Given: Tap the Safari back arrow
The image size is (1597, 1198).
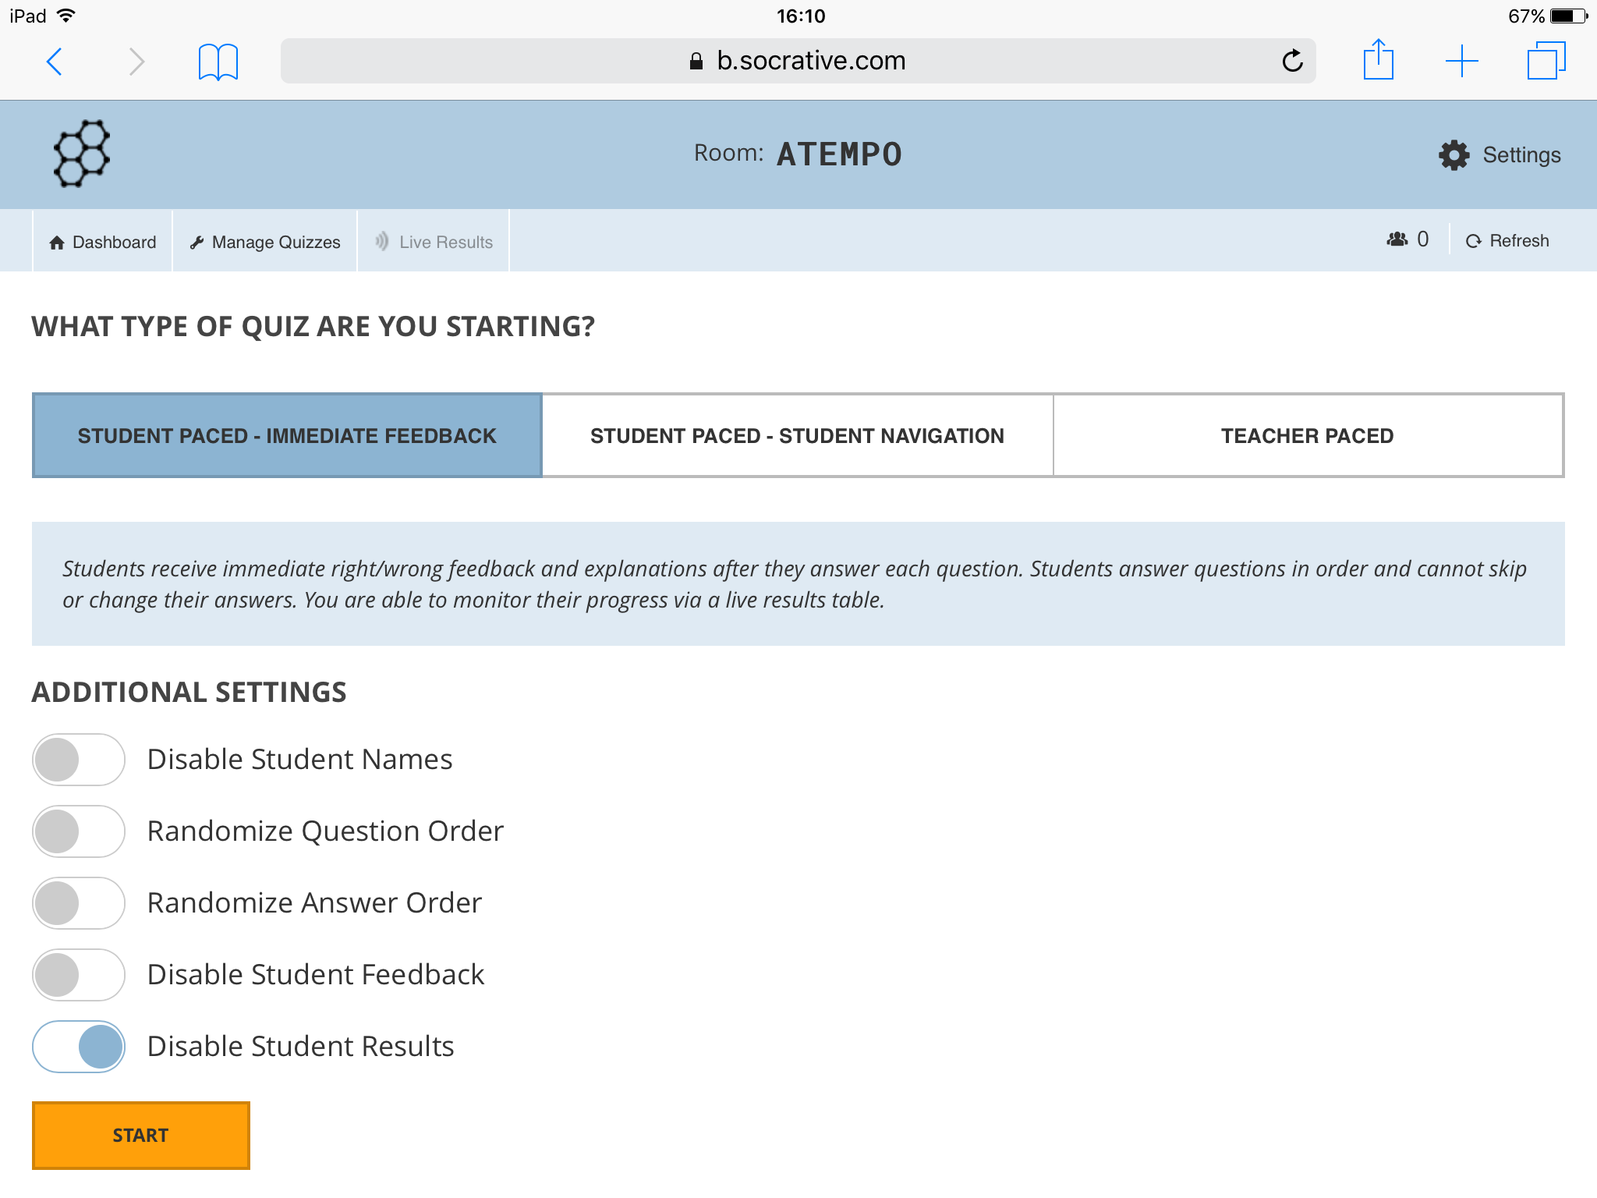Looking at the screenshot, I should [54, 61].
